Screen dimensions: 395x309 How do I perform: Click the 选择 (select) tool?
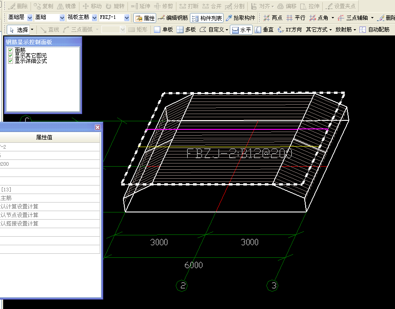pos(19,30)
